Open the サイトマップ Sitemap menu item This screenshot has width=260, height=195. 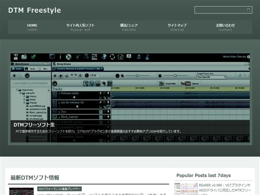coord(177,27)
